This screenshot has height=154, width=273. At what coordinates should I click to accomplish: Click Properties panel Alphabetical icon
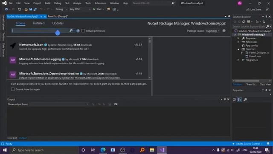[240, 100]
